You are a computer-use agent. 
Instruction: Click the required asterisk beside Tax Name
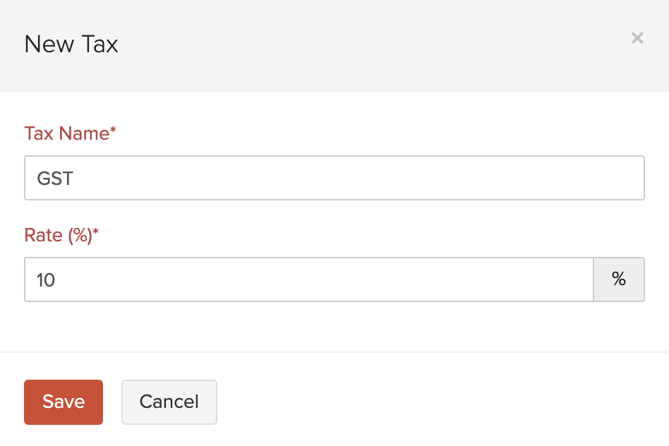point(113,132)
